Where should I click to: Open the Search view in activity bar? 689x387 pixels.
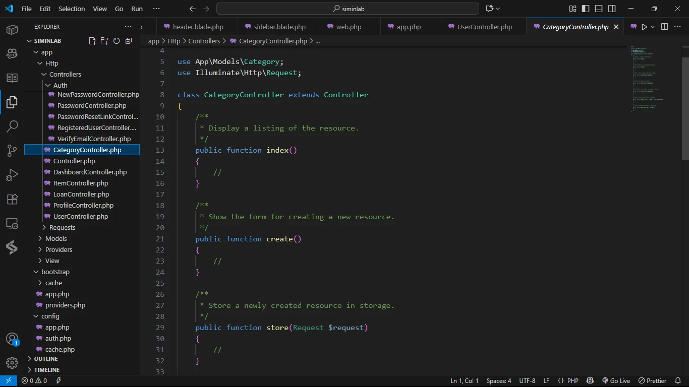(12, 126)
